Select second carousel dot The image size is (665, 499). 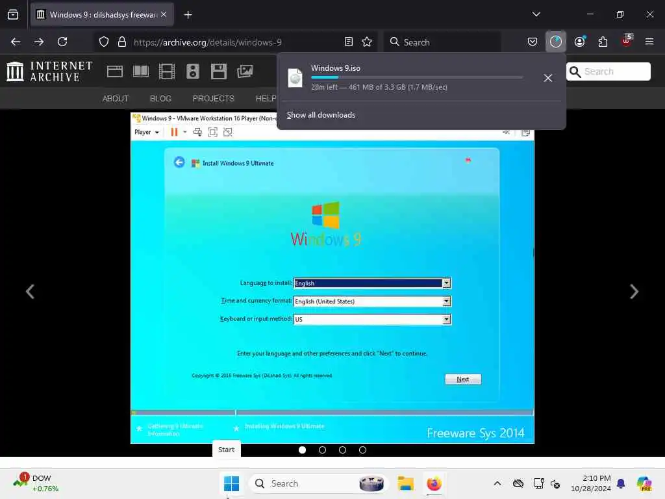pyautogui.click(x=322, y=450)
